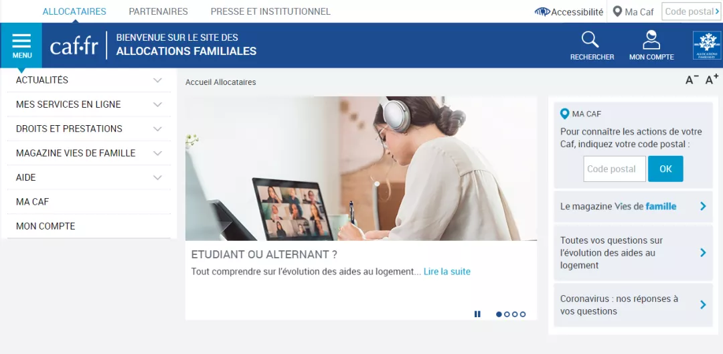Decrease text size with A- icon
Viewport: 723px width, 354px height.
pos(692,80)
